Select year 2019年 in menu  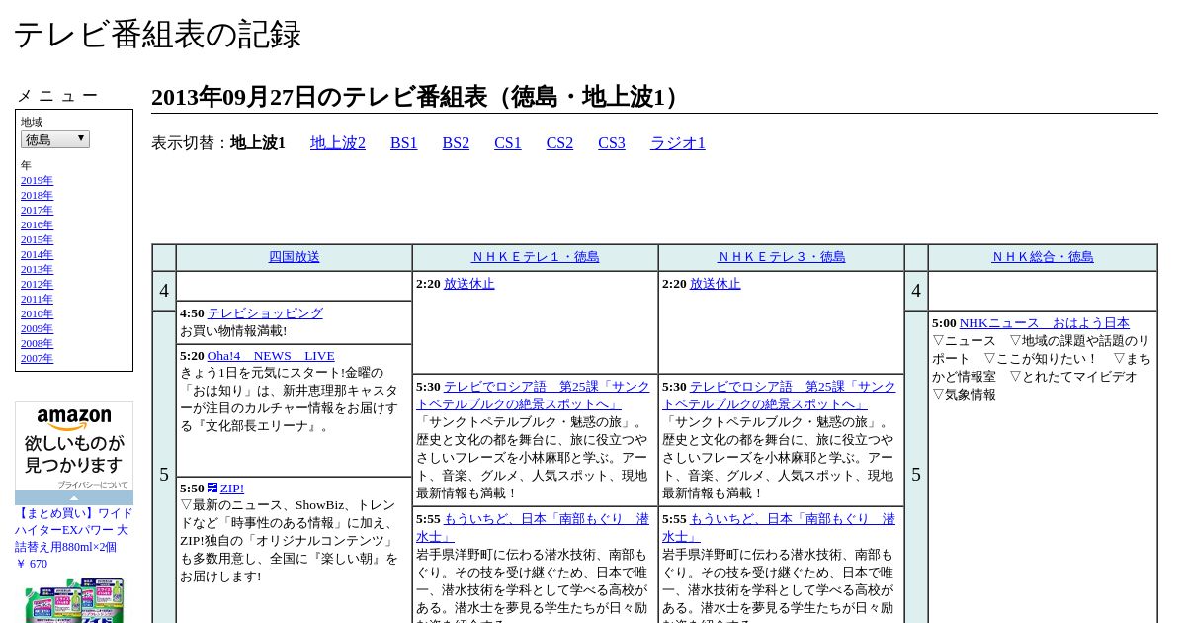pyautogui.click(x=37, y=180)
